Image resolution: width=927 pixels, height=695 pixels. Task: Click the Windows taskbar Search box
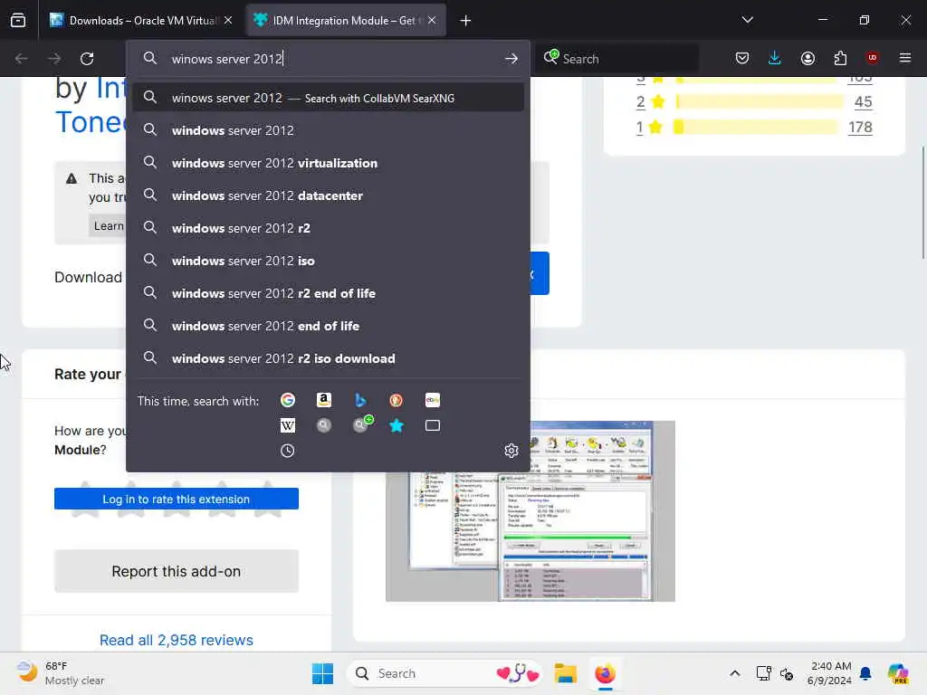coord(444,673)
